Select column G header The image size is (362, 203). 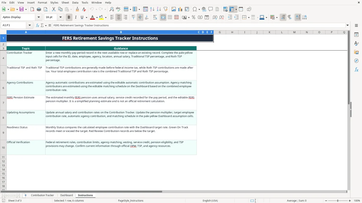click(x=220, y=32)
